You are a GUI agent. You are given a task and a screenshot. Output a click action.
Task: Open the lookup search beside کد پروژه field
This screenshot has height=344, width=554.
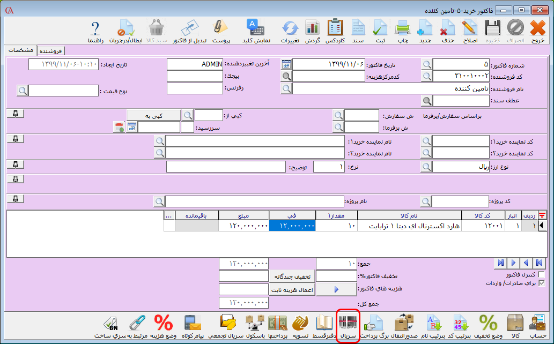pyautogui.click(x=426, y=201)
